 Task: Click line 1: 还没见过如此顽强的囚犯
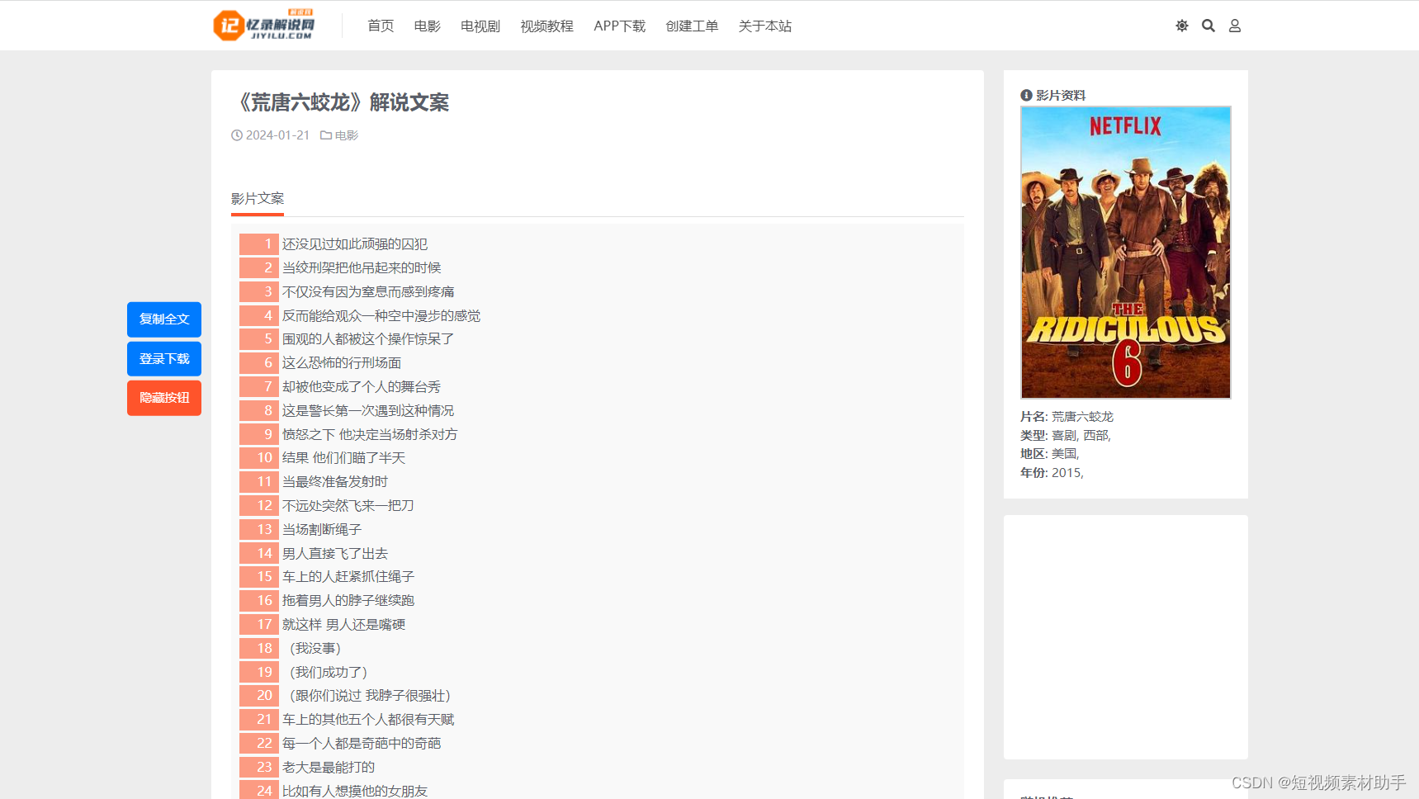point(355,244)
